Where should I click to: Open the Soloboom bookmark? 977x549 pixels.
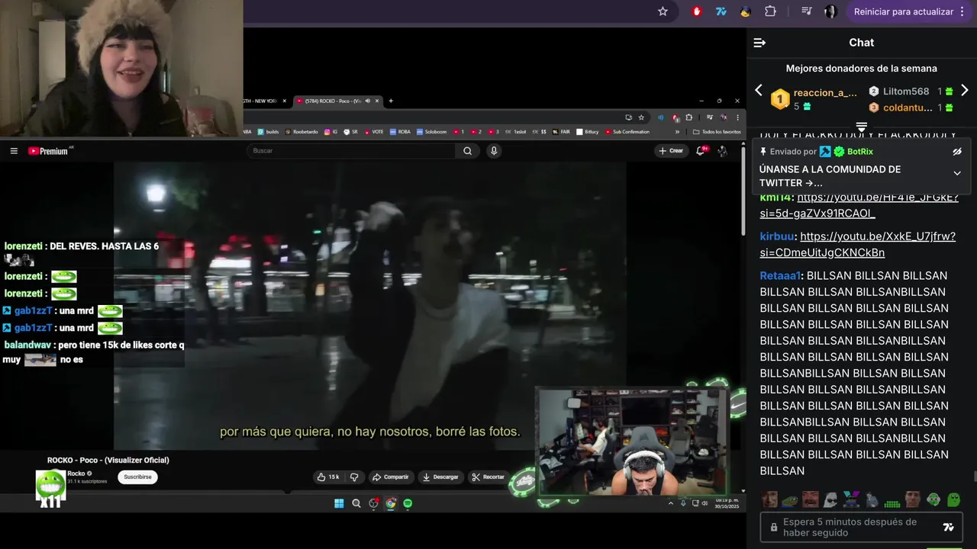pyautogui.click(x=432, y=132)
